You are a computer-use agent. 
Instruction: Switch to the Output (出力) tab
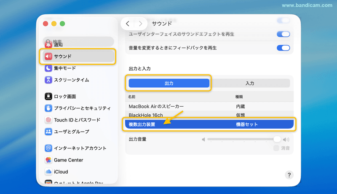(169, 83)
